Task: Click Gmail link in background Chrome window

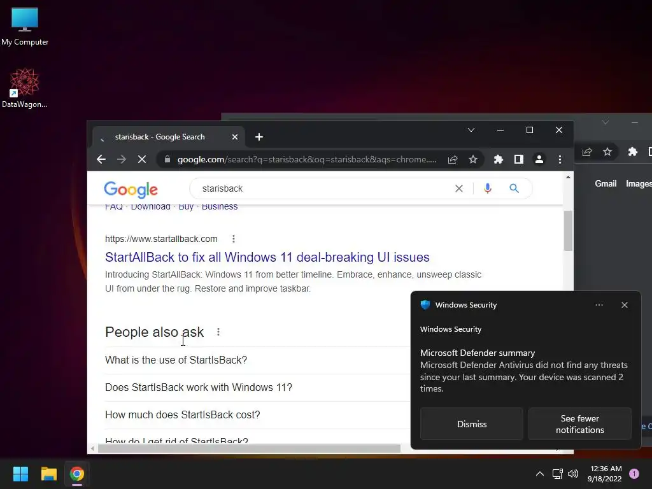Action: [606, 183]
